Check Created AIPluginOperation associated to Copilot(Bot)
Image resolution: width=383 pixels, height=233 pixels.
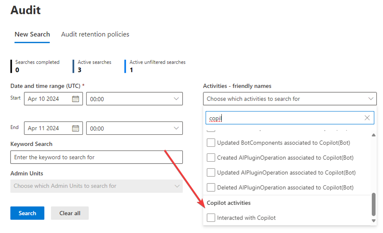[211, 158]
